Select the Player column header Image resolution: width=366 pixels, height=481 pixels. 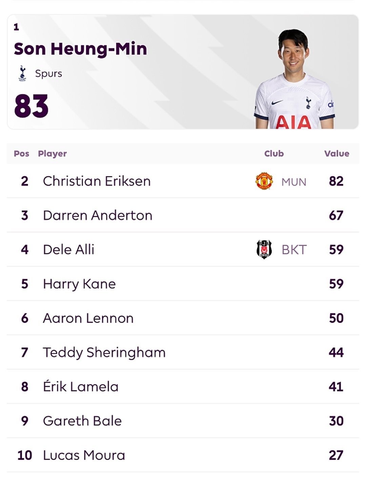(x=52, y=153)
